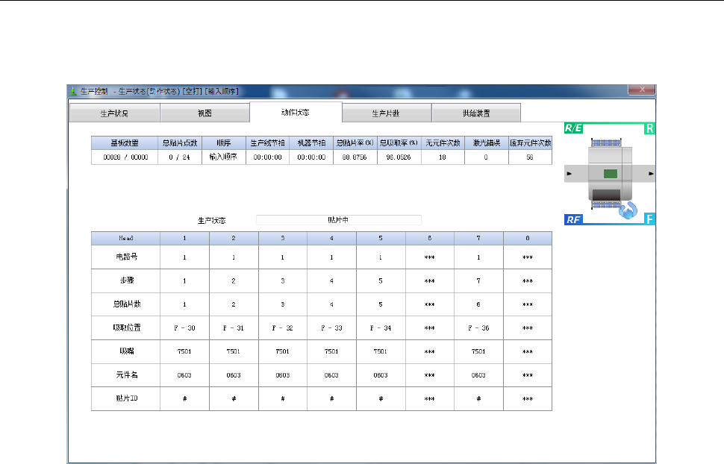Open the 视图 tab
Screen dimensions: 724x464
205,113
